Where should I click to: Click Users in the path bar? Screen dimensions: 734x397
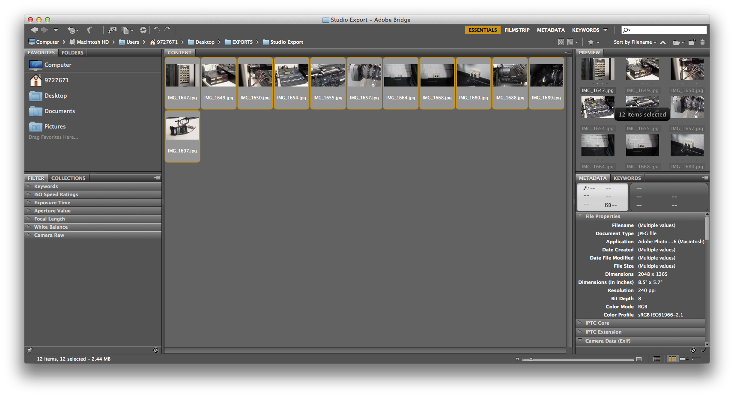129,42
